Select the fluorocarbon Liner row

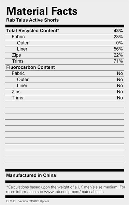[x=64, y=86]
